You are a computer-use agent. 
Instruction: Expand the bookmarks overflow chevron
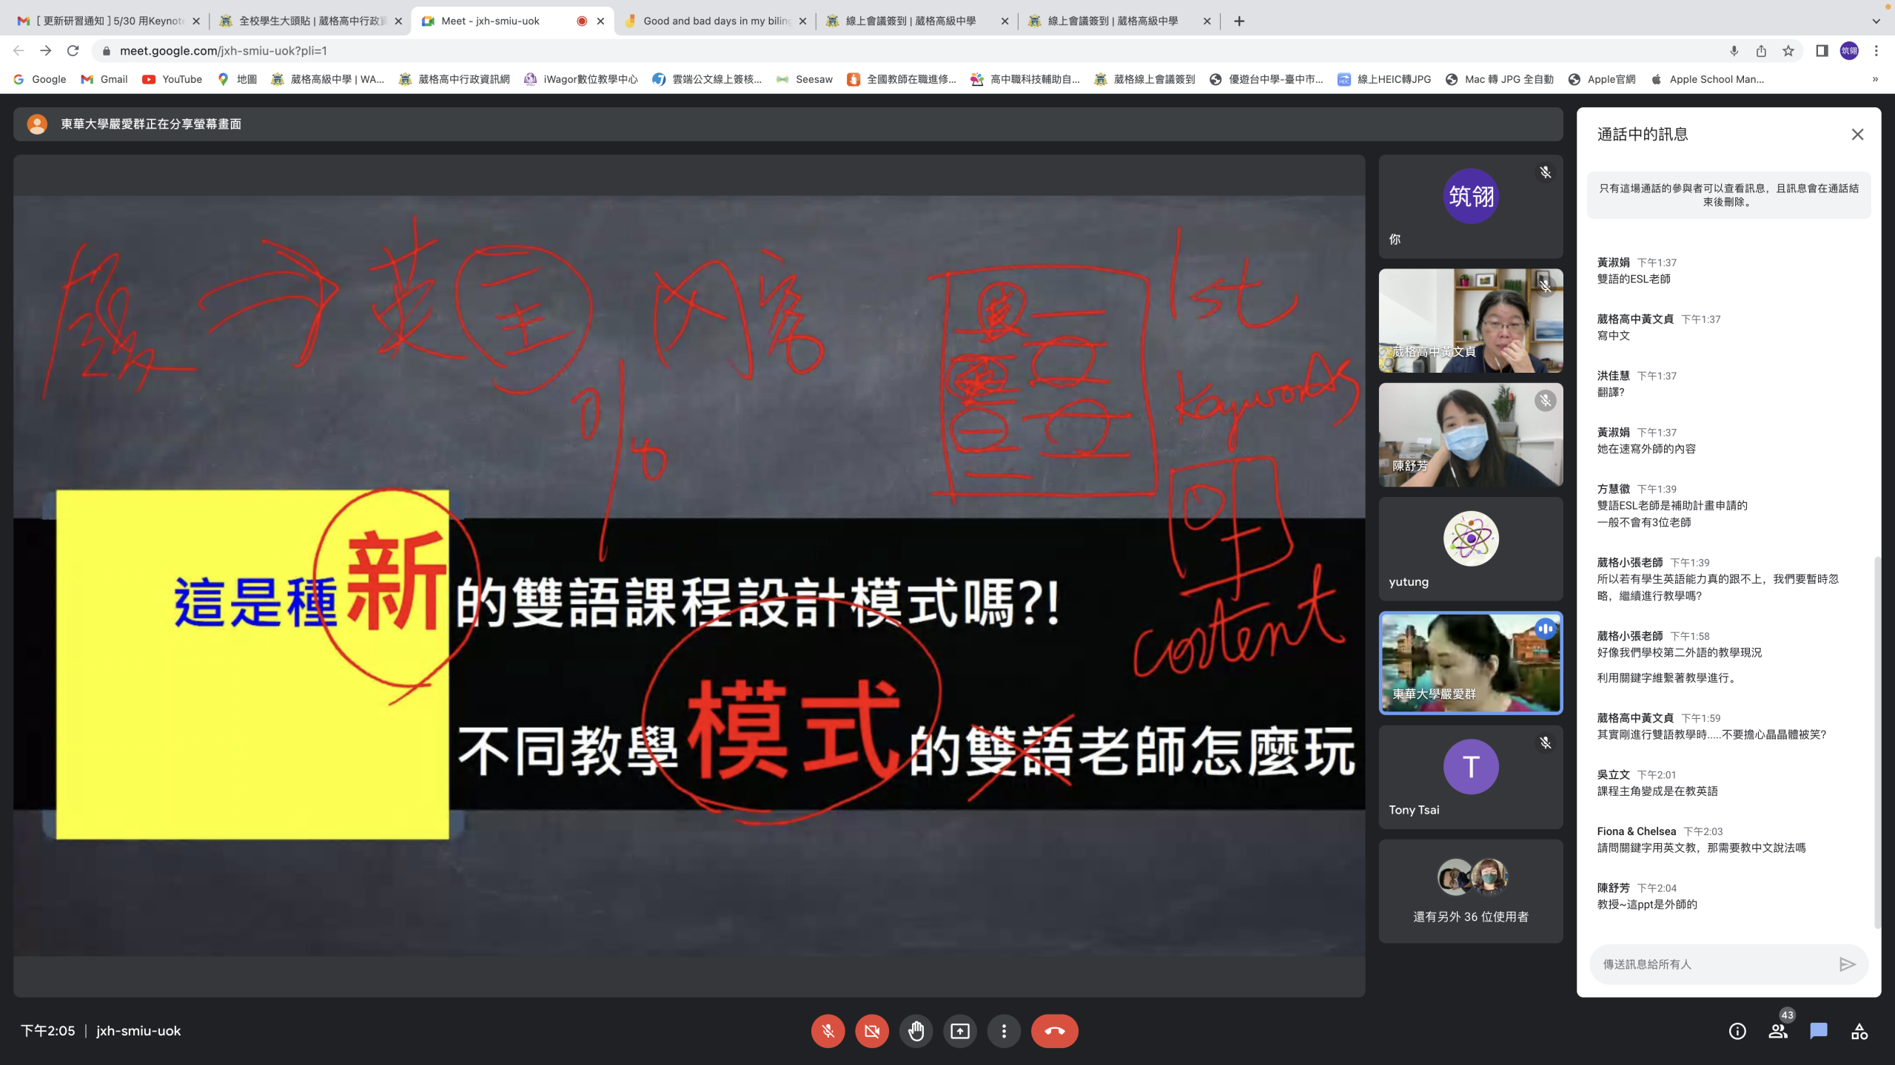(1875, 79)
